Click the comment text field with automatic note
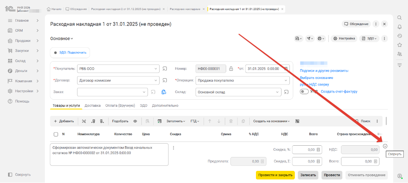 pyautogui.click(x=110, y=155)
